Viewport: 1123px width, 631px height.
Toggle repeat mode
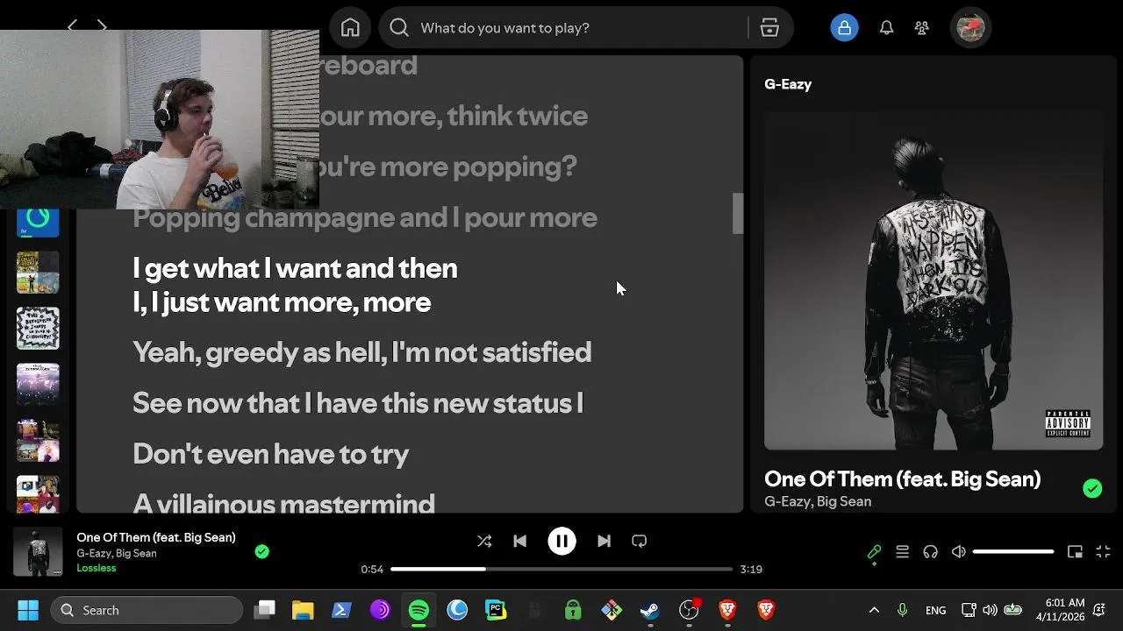pos(640,542)
